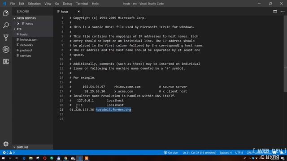Open the Search view in activity bar
The height and width of the screenshot is (161, 287).
click(6, 25)
